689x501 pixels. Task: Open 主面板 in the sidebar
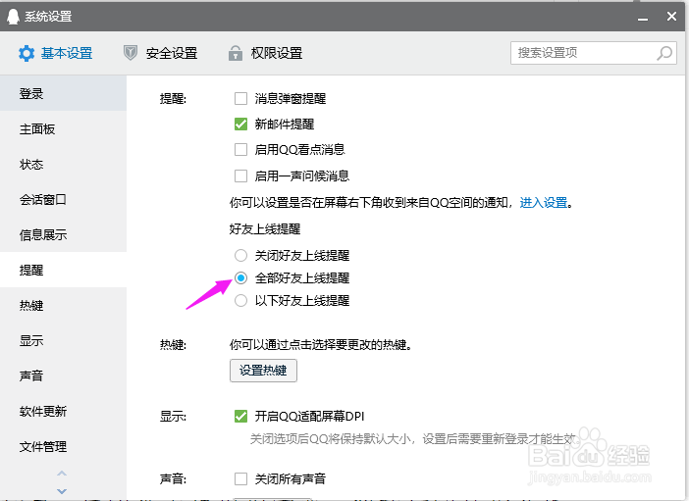(x=63, y=128)
